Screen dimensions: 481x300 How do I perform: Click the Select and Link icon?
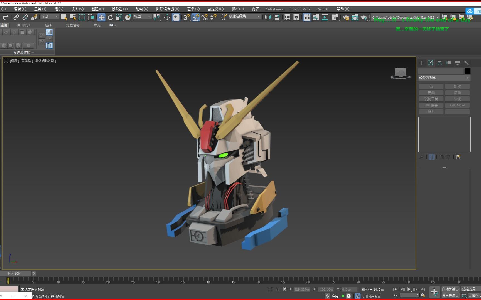pyautogui.click(x=16, y=17)
